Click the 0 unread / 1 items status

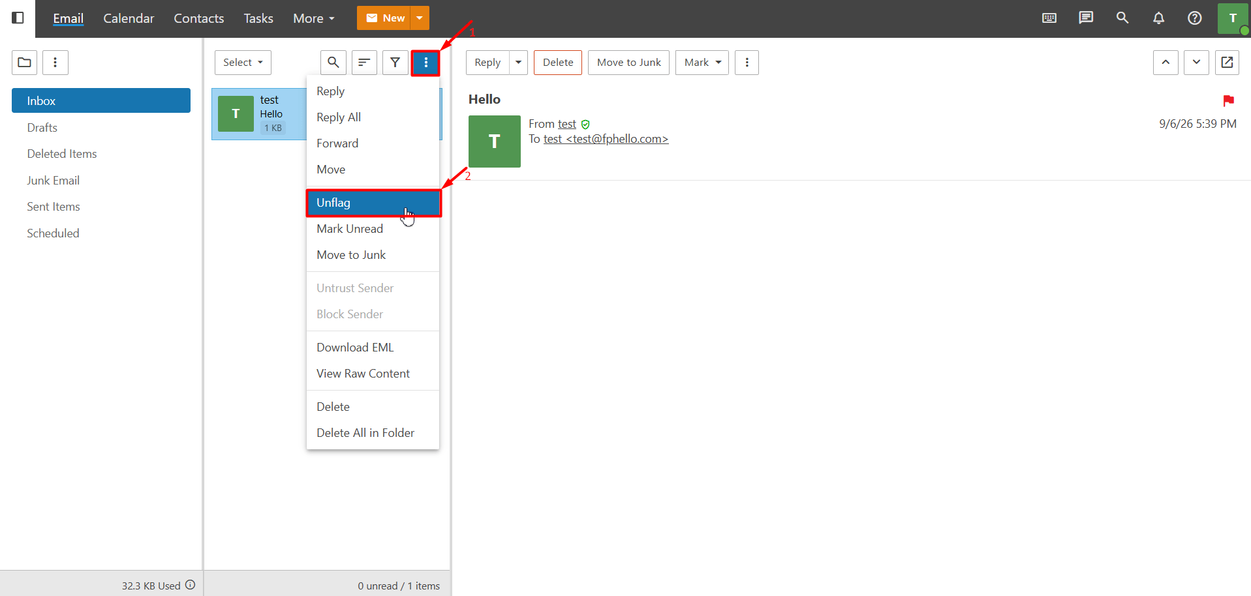coord(399,586)
